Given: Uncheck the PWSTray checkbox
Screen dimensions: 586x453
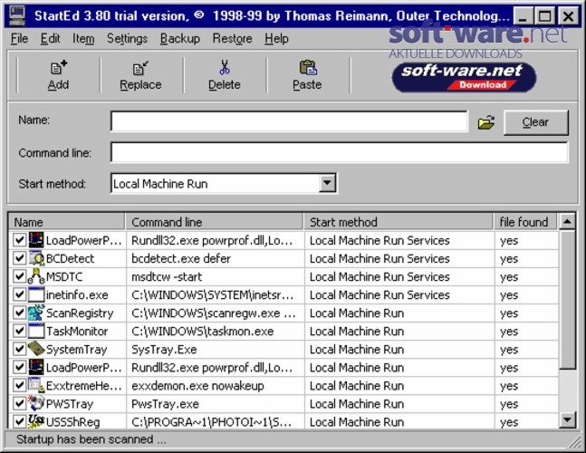Looking at the screenshot, I should point(19,404).
